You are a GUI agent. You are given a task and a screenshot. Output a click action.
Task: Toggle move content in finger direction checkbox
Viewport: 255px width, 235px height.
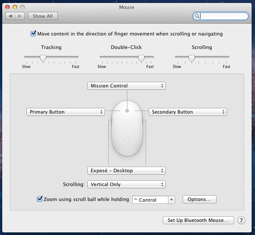click(x=33, y=33)
